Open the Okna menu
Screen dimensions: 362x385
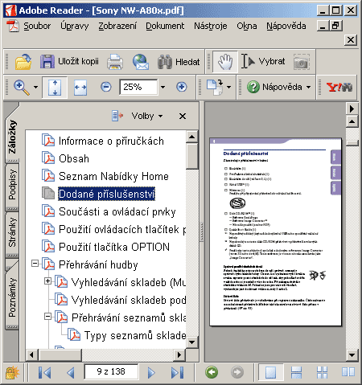click(247, 26)
